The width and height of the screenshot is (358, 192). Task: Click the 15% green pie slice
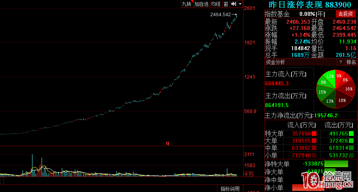(x=323, y=92)
